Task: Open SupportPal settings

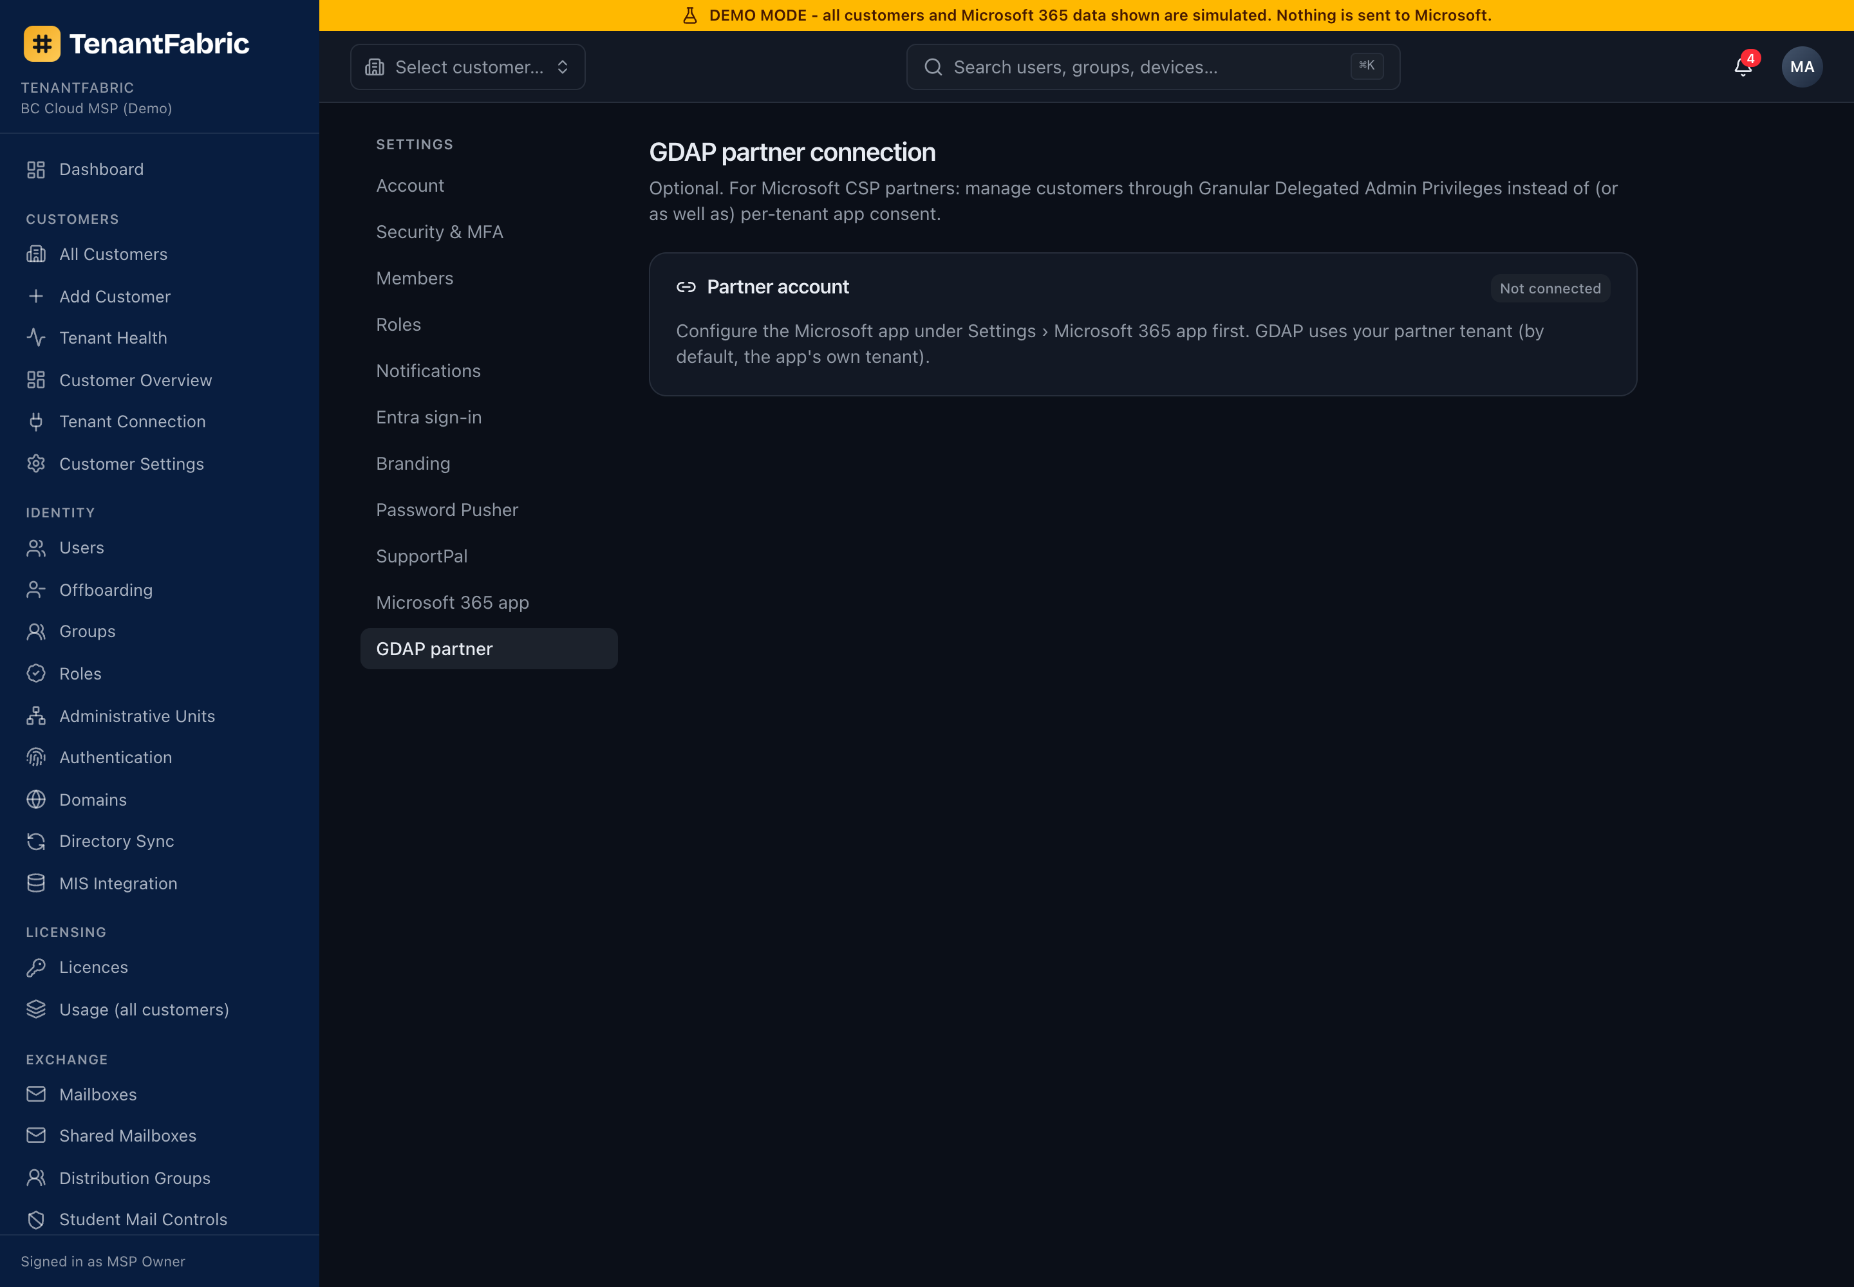Action: tap(489, 557)
